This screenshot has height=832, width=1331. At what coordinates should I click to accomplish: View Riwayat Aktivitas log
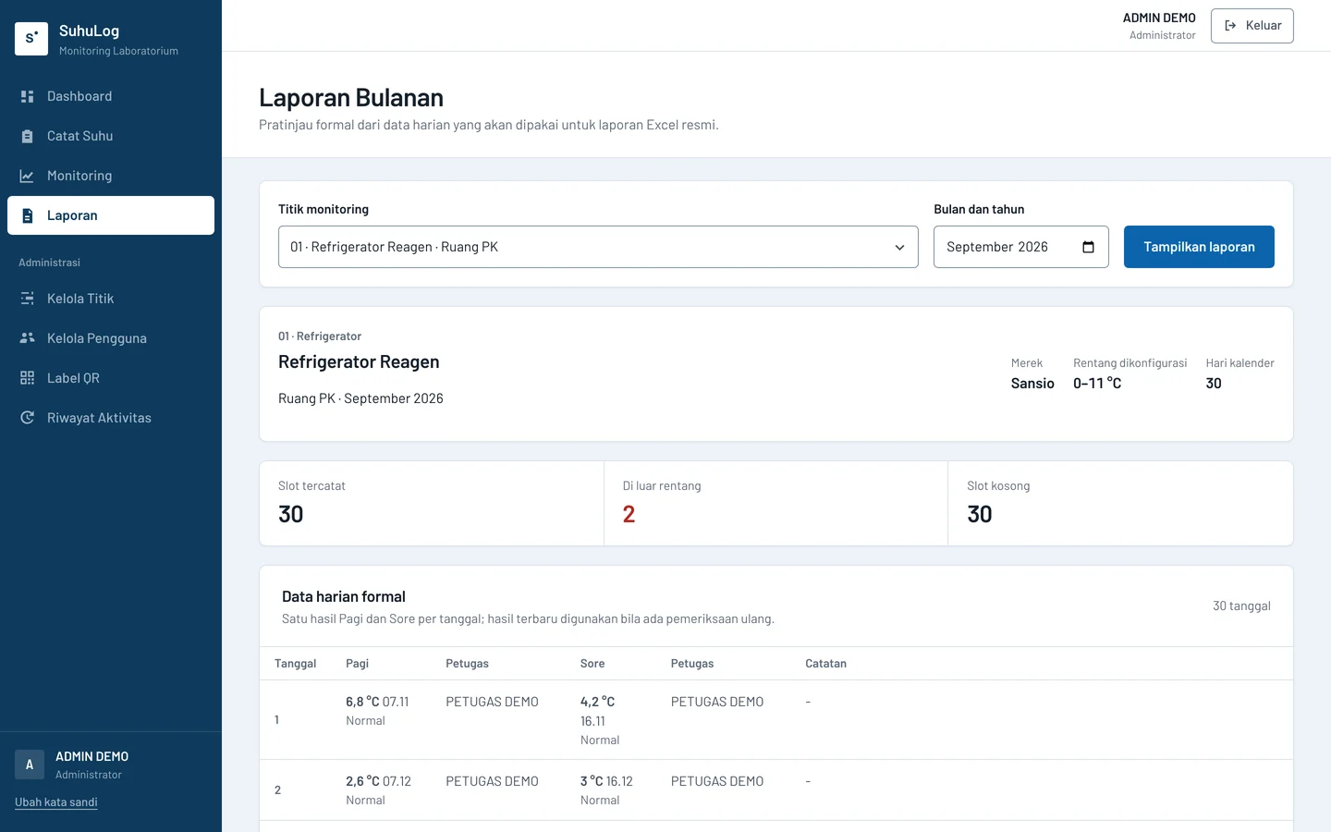[x=111, y=418]
